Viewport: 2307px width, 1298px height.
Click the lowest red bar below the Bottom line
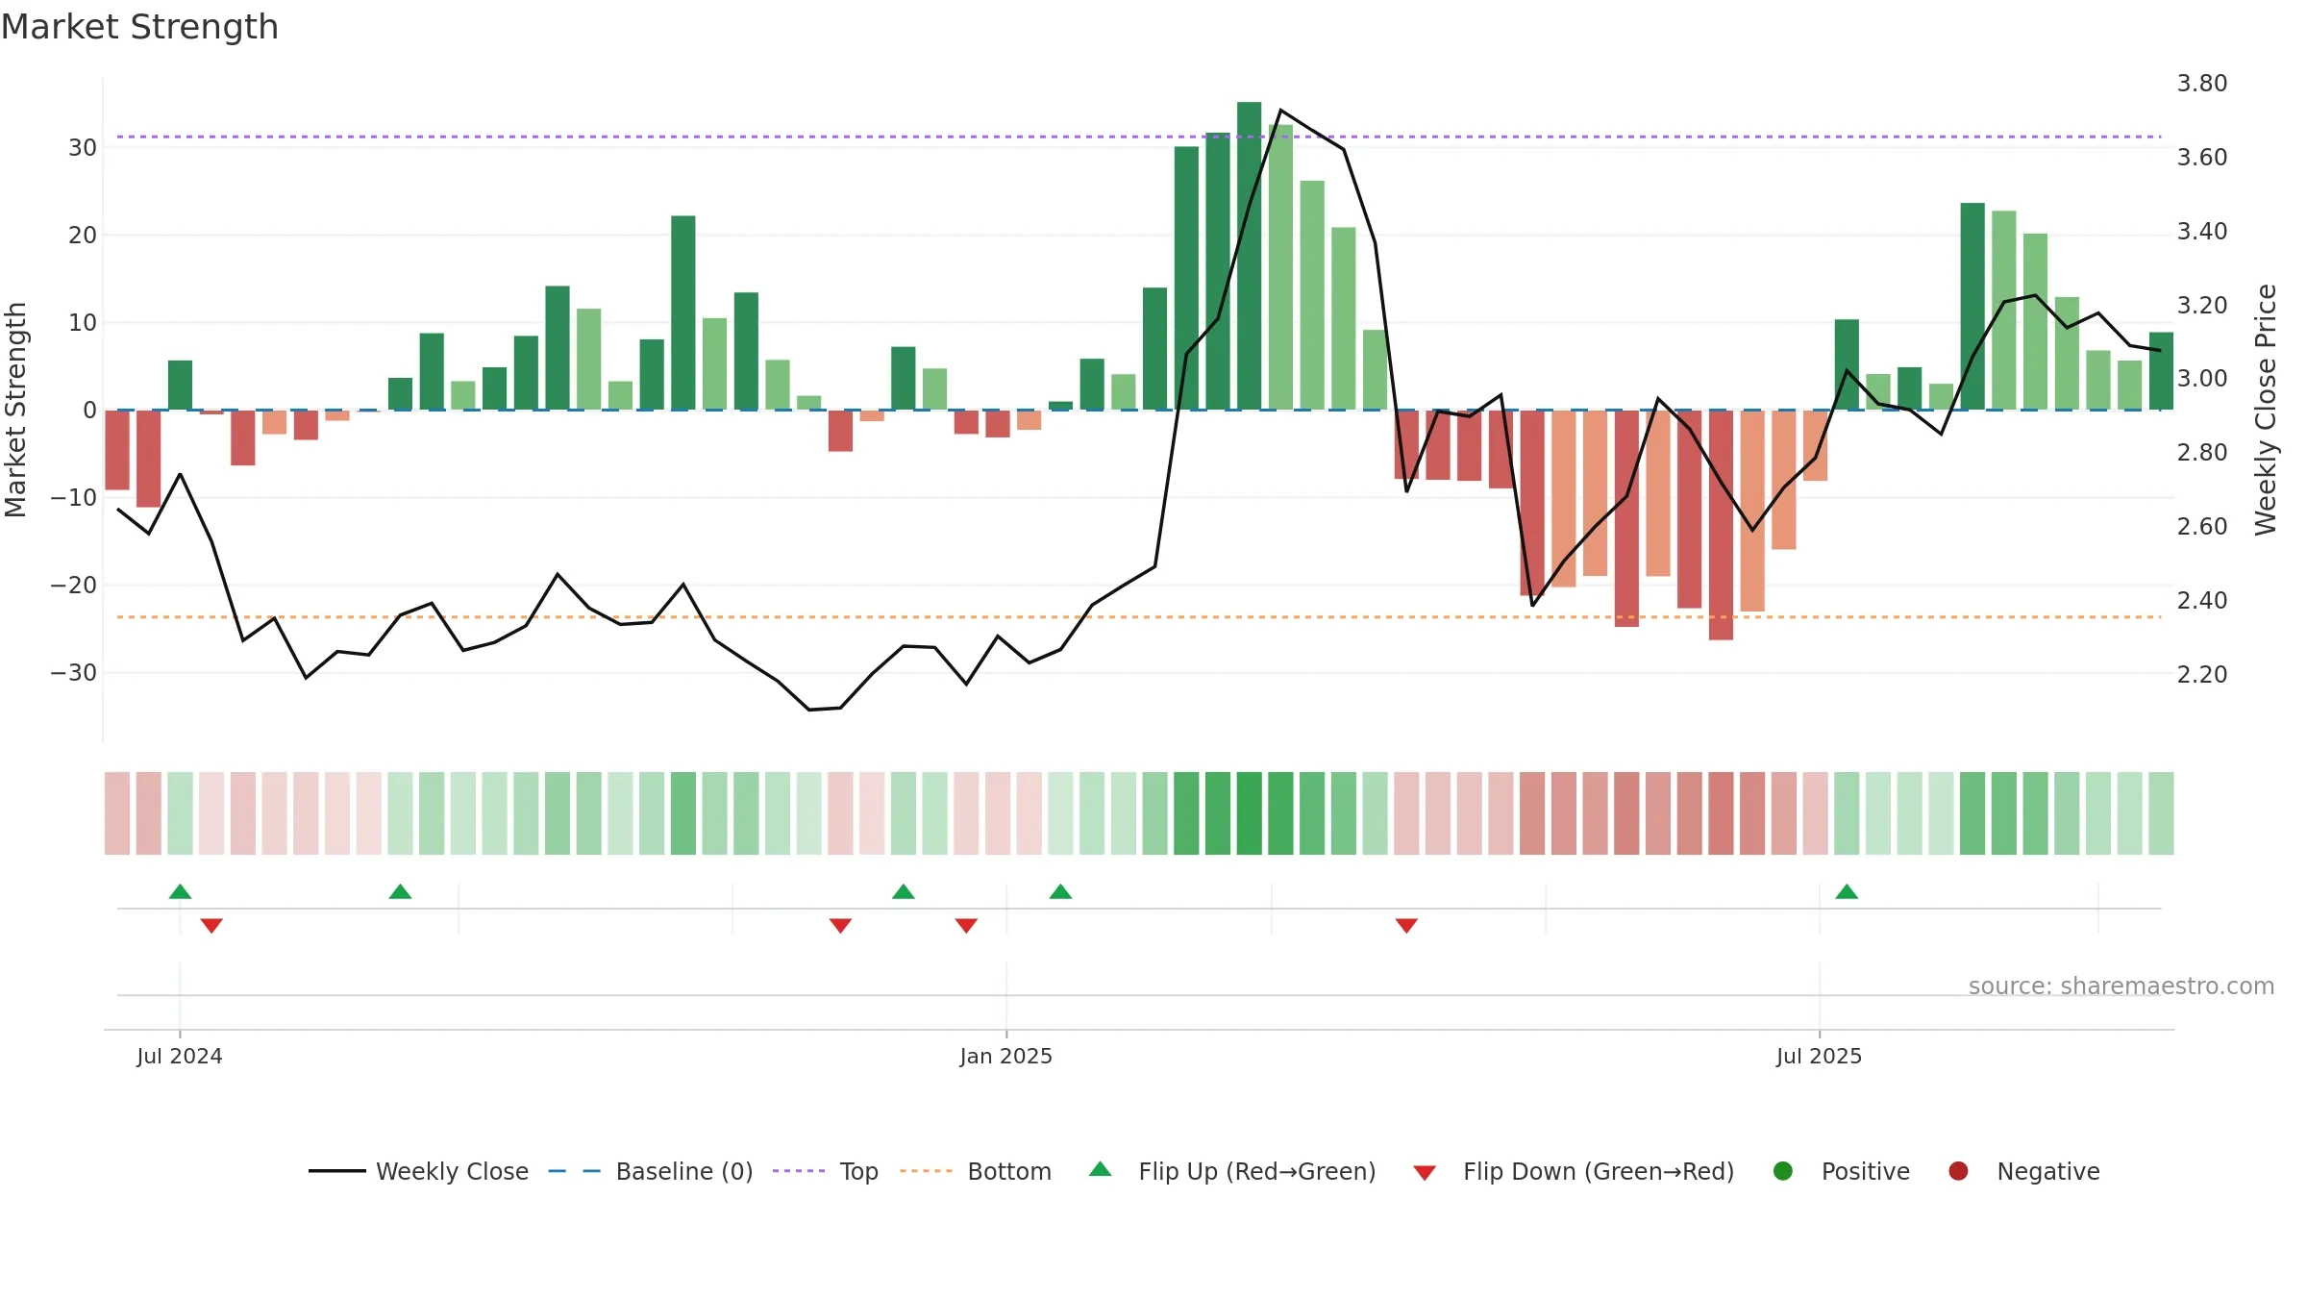click(x=1721, y=525)
